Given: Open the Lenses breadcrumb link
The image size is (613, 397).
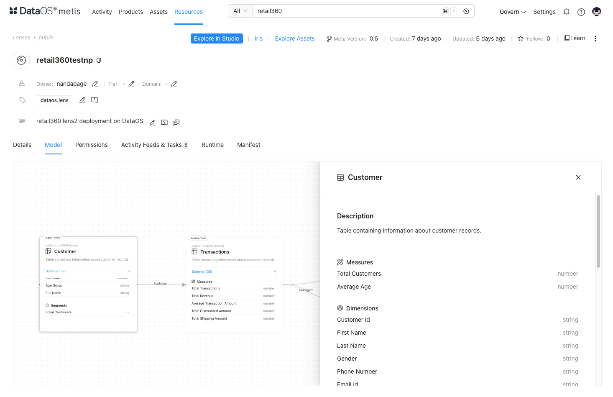Looking at the screenshot, I should [22, 38].
